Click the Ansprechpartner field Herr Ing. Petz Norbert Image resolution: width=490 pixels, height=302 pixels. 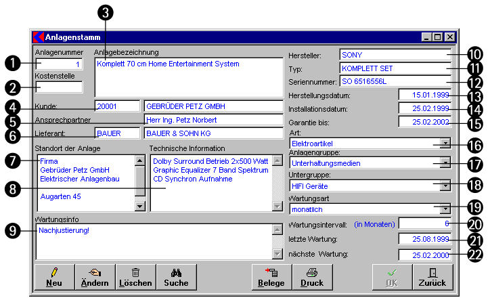[x=214, y=120]
